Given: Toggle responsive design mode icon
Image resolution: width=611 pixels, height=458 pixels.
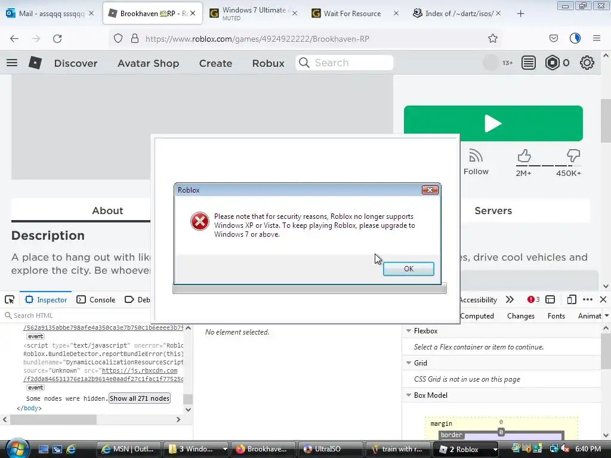Looking at the screenshot, I should coord(571,299).
